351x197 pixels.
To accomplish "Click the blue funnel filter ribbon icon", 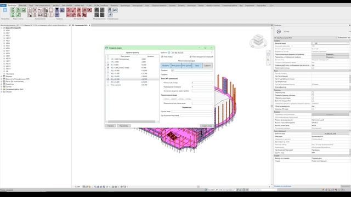I will click(x=57, y=10).
